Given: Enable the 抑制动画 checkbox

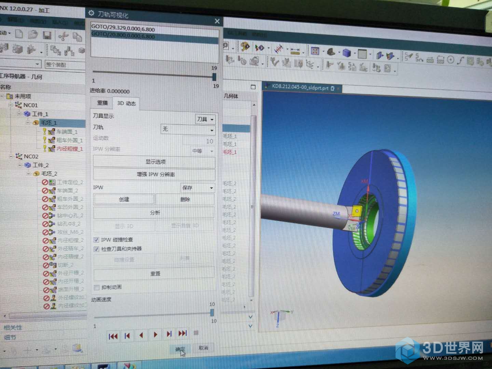Looking at the screenshot, I should [96, 287].
